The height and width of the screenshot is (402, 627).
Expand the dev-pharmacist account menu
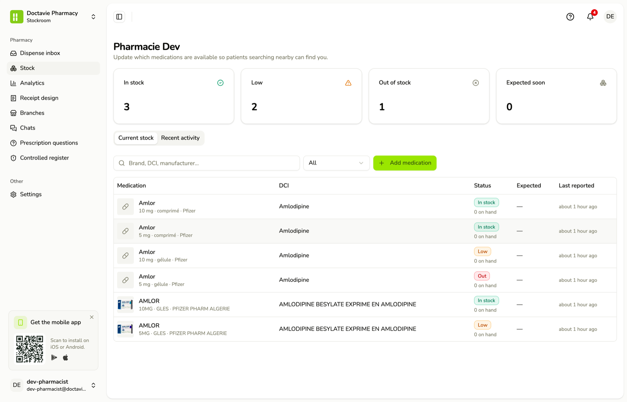click(x=93, y=385)
